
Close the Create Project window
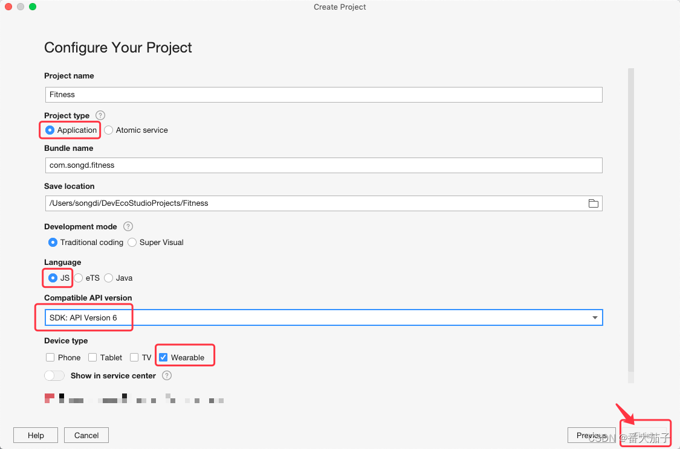coord(8,7)
